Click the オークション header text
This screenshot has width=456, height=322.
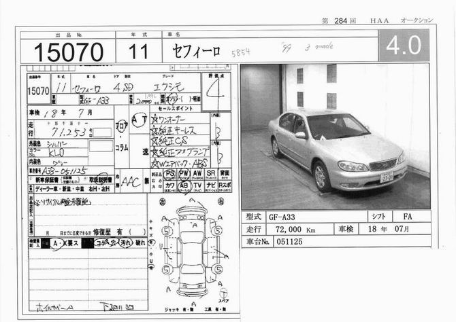(417, 20)
